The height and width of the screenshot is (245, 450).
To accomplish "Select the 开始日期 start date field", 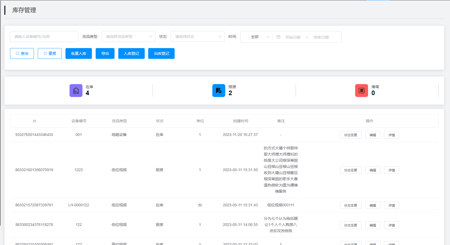I will point(293,37).
